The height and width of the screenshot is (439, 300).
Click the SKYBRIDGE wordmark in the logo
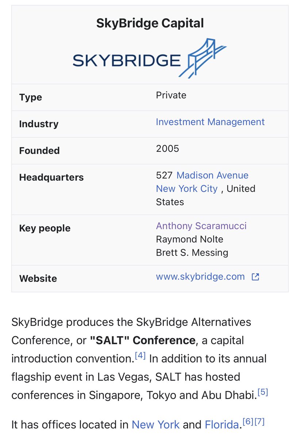tap(127, 60)
